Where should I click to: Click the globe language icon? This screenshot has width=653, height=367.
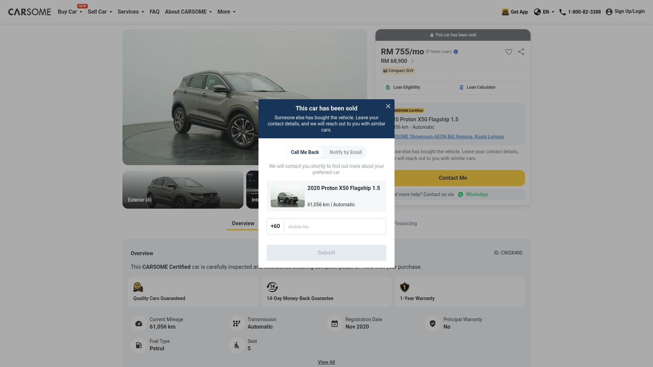click(x=537, y=12)
